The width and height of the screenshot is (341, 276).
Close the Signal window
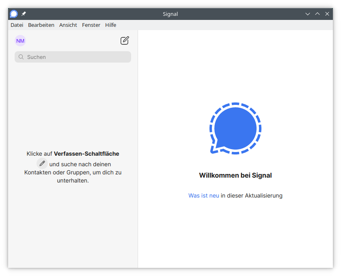click(327, 14)
